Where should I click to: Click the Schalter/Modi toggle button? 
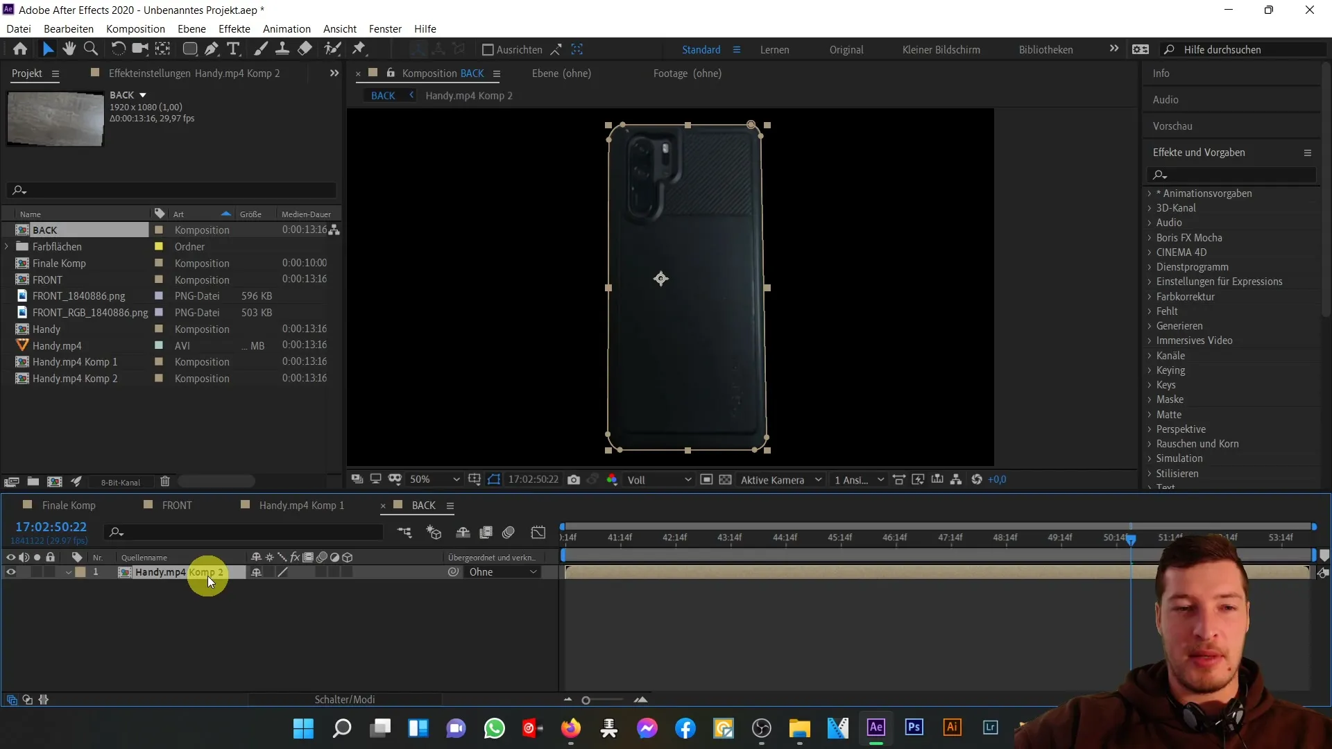tap(345, 700)
